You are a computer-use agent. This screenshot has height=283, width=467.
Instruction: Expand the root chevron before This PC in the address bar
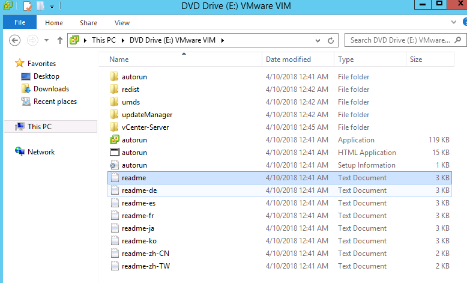coord(85,40)
